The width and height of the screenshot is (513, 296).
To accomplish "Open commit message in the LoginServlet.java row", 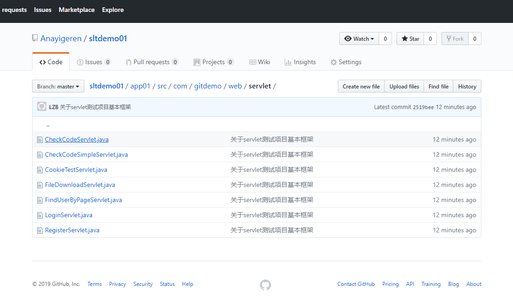I will click(x=272, y=215).
